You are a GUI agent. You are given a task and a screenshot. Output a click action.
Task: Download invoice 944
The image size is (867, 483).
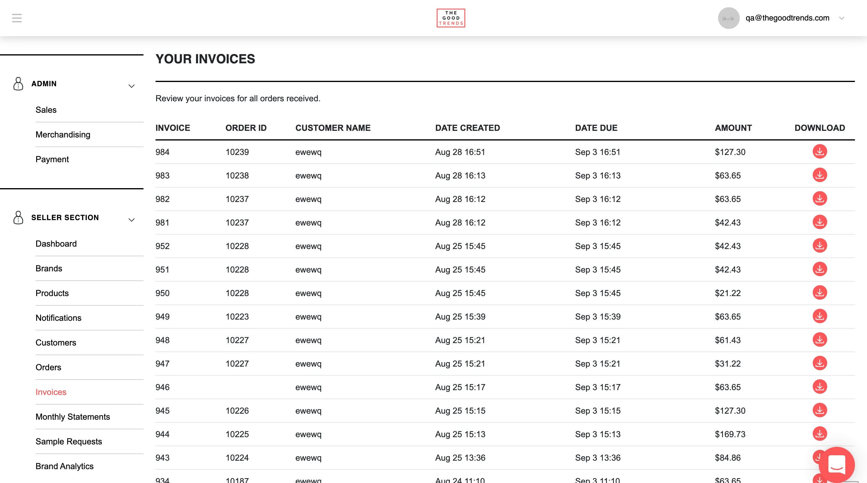point(820,434)
